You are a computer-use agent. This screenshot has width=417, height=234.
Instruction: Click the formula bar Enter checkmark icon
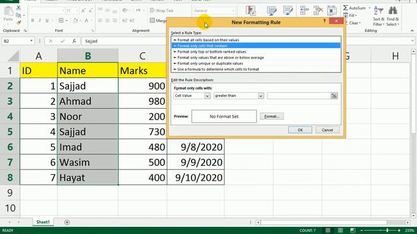click(x=63, y=41)
